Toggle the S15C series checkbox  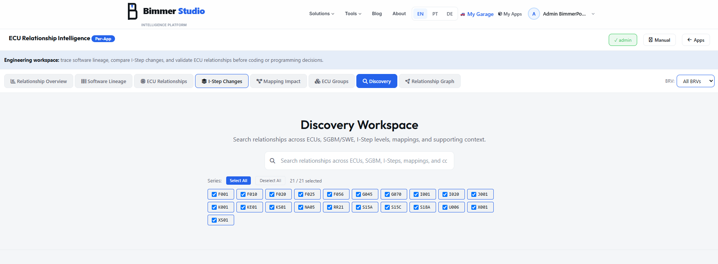click(x=387, y=207)
